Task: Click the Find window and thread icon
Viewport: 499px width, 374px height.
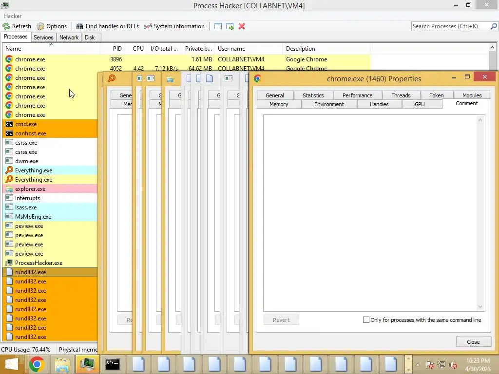Action: [230, 26]
